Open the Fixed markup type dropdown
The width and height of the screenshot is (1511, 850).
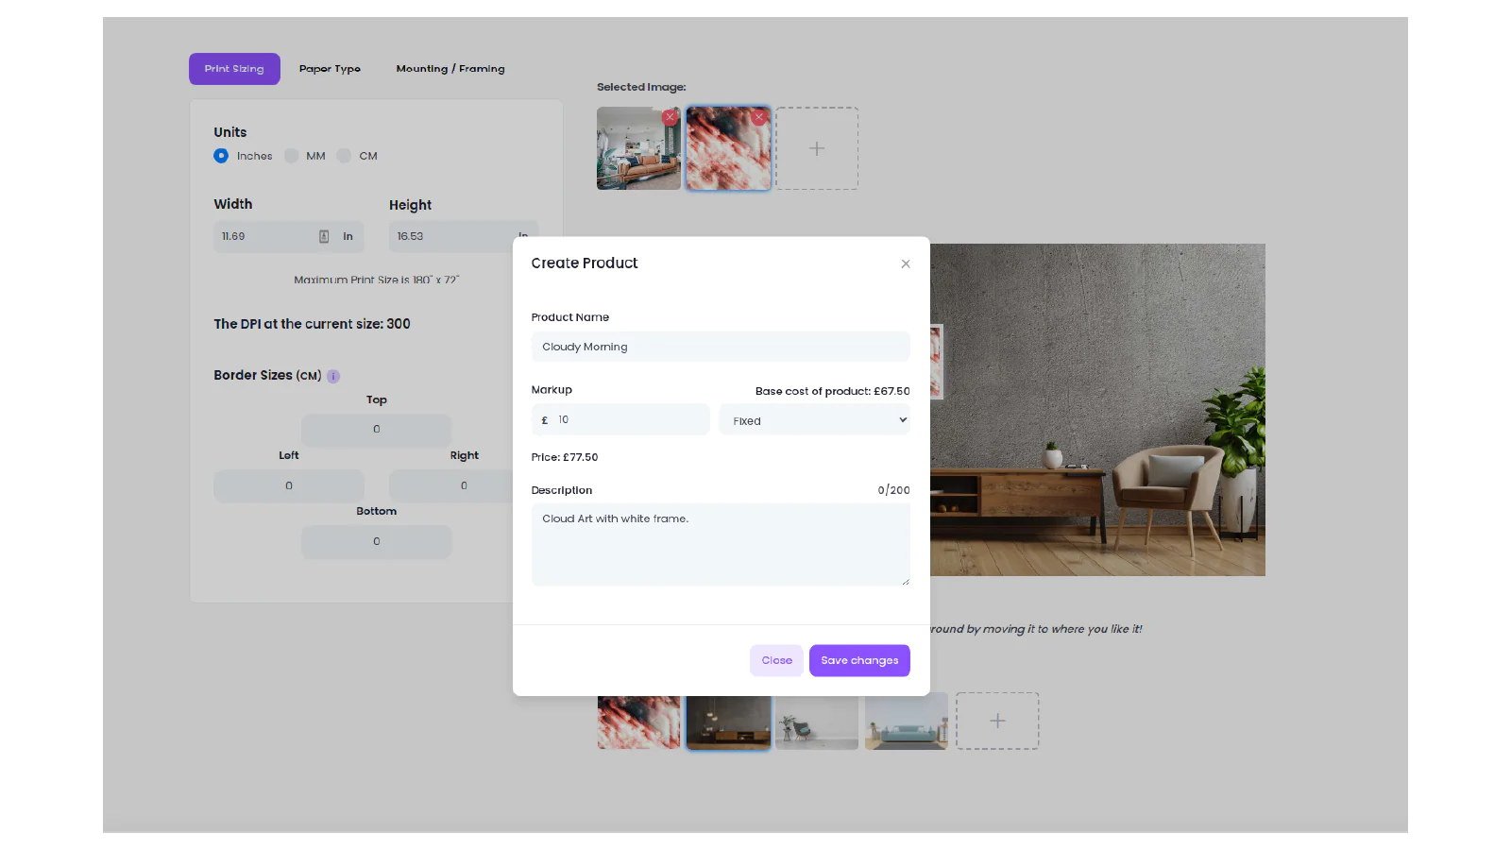(x=814, y=420)
